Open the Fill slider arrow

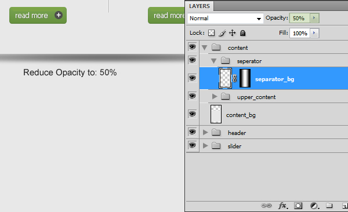314,33
